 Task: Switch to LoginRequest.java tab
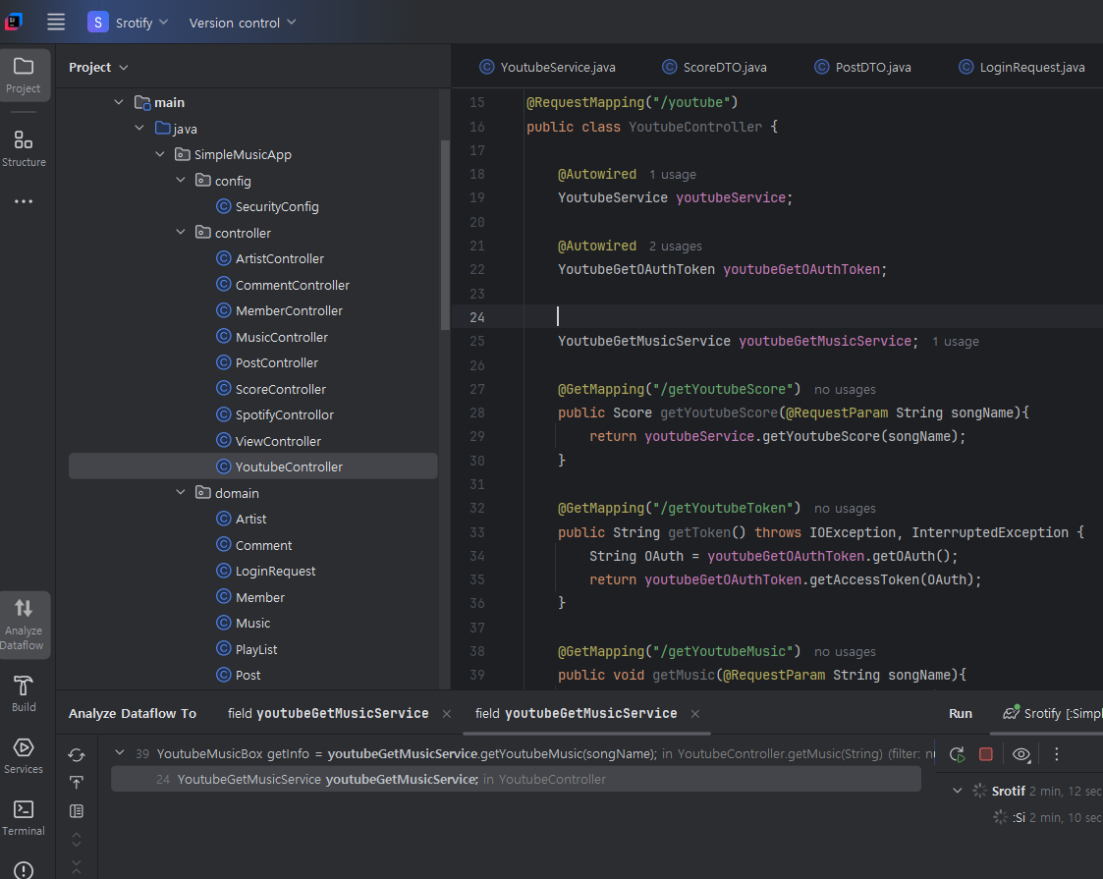click(1022, 67)
